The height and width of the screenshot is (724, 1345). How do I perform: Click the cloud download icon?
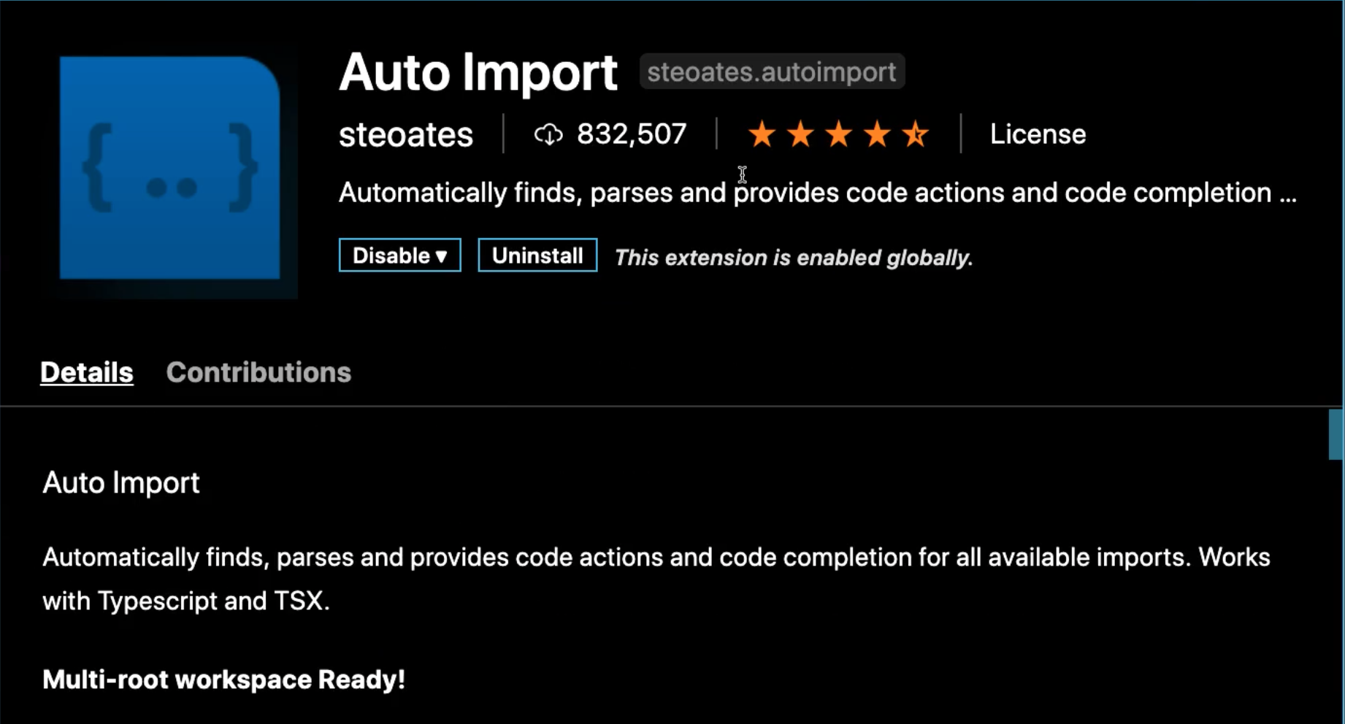(548, 134)
